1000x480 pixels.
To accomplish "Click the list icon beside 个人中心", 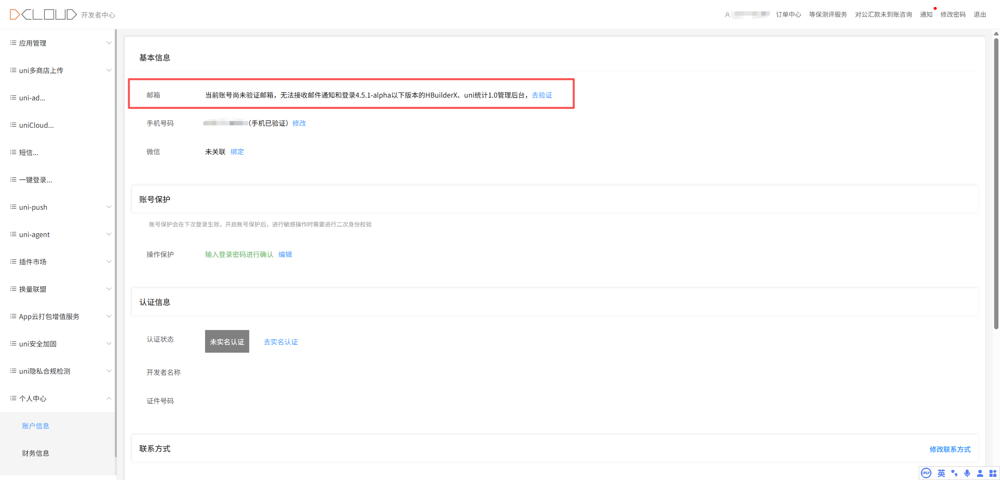I will coord(13,398).
